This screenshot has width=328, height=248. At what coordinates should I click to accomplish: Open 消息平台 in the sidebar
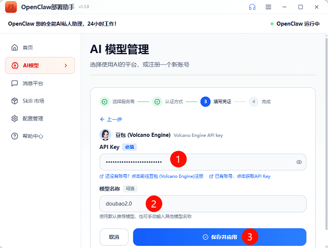40,83
